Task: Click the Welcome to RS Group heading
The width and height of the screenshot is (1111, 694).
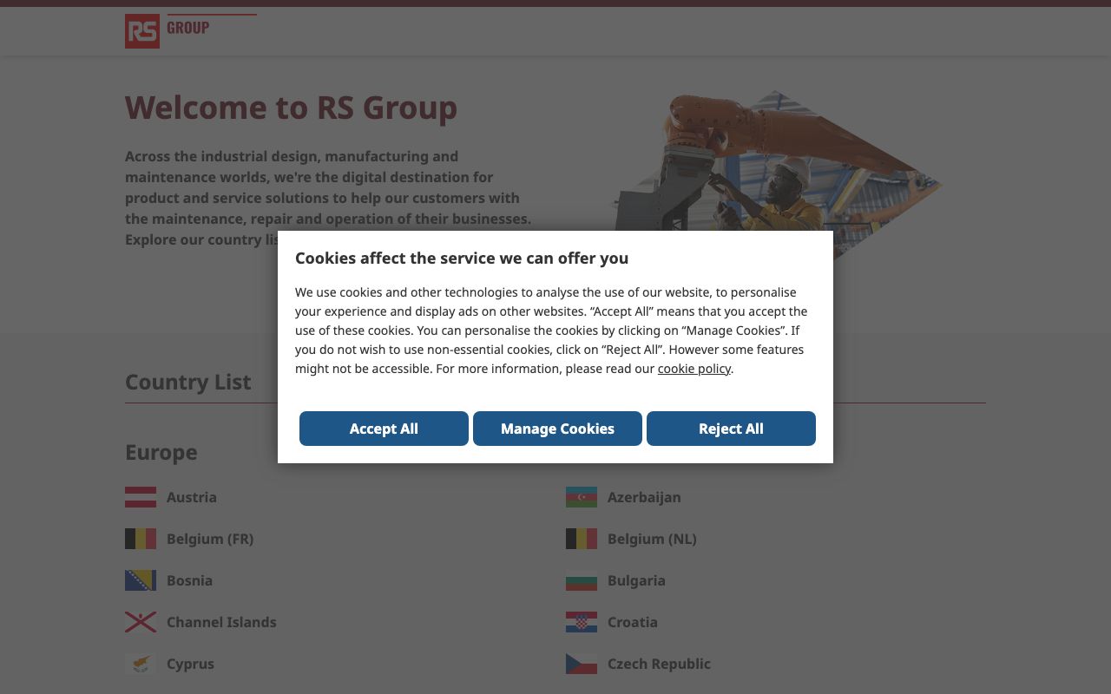Action: [x=291, y=108]
